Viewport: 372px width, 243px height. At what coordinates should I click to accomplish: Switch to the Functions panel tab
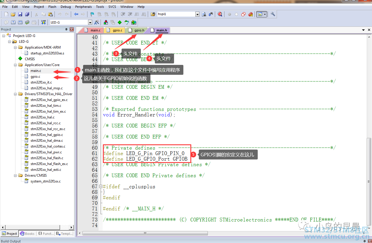pyautogui.click(x=46, y=233)
